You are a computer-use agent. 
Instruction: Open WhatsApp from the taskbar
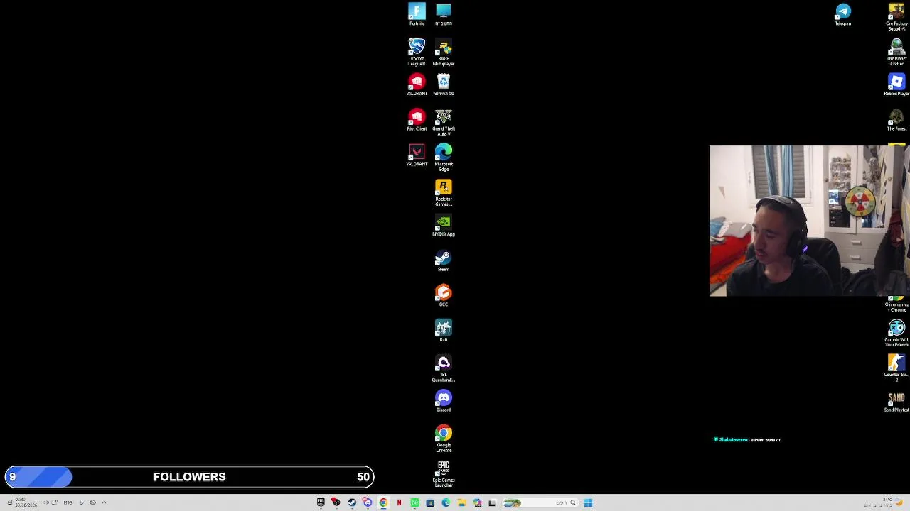414,502
